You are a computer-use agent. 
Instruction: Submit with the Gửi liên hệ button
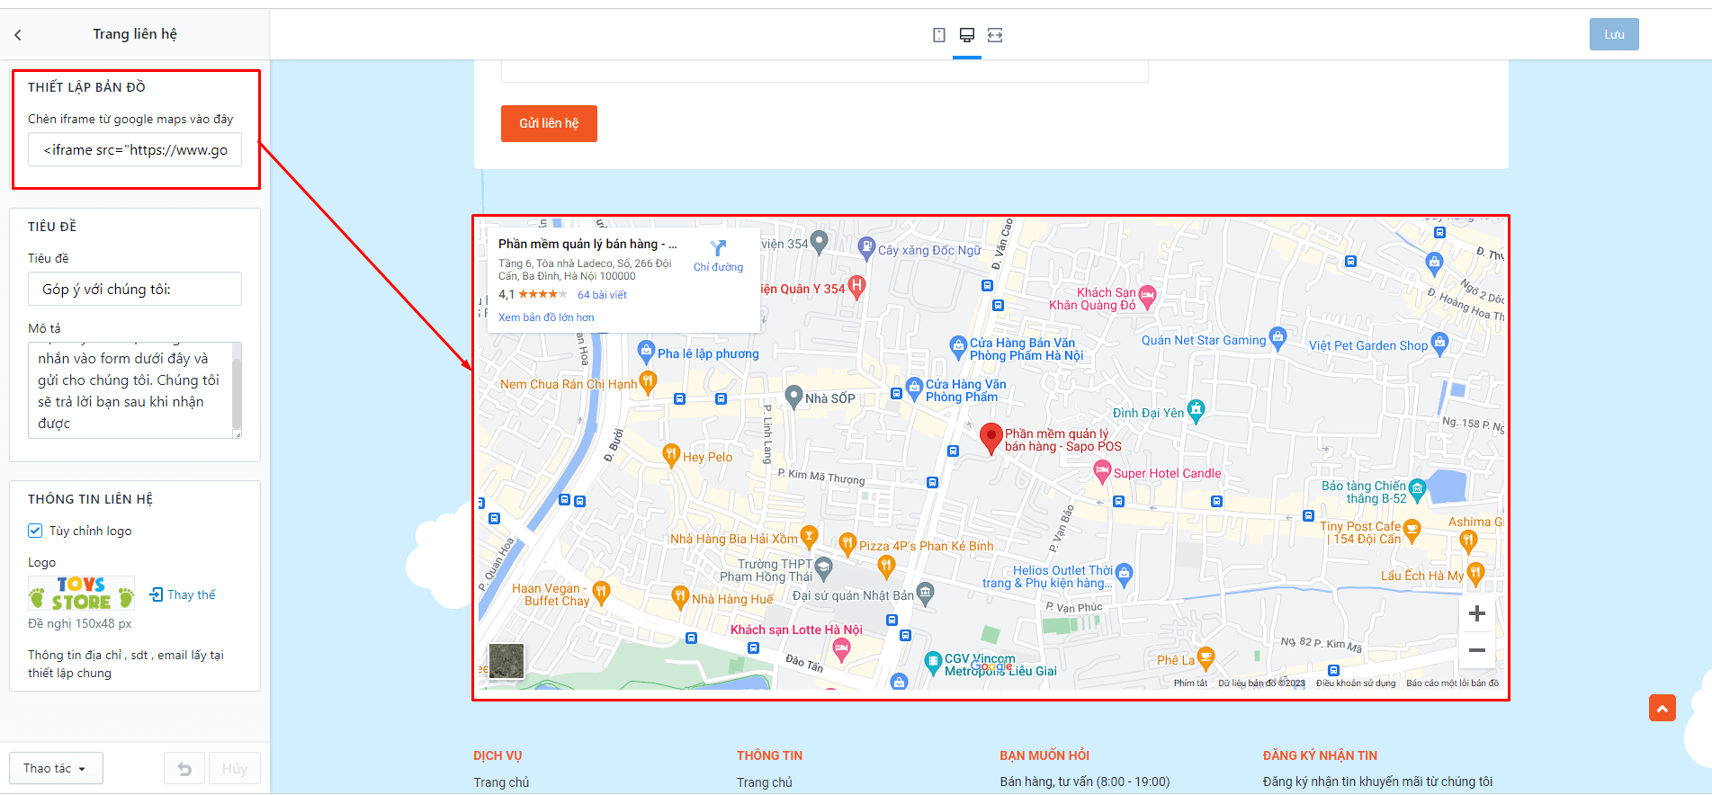(x=549, y=123)
